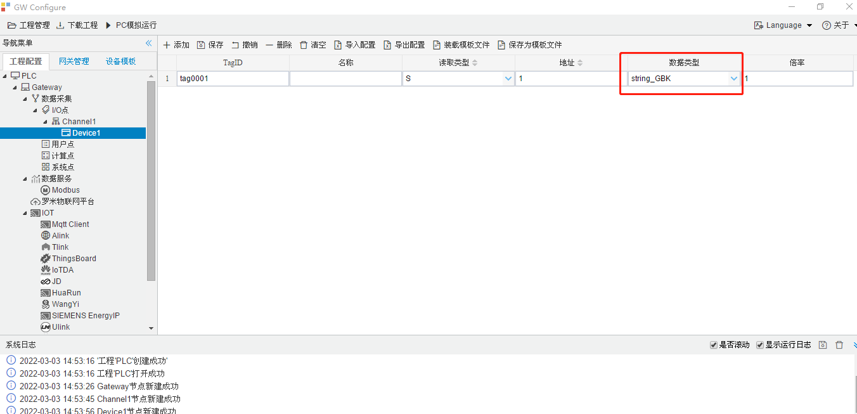
Task: Start PC模拟运行 simulation run
Action: tap(131, 25)
